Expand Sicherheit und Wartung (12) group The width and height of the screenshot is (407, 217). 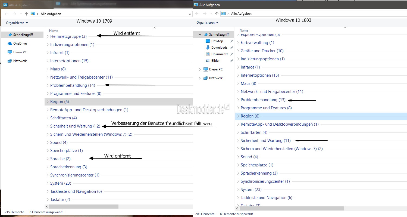48,126
